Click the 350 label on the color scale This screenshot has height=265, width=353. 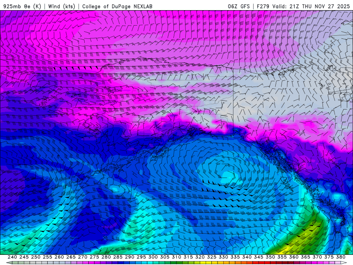click(270, 257)
